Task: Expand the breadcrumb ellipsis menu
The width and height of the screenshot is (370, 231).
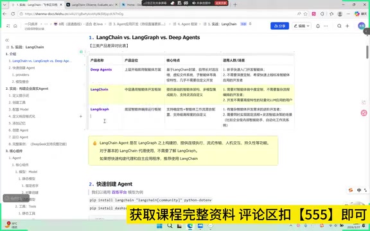Action: pos(46,24)
